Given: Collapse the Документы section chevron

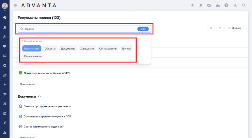Looking at the screenshot, I should click(x=39, y=96).
